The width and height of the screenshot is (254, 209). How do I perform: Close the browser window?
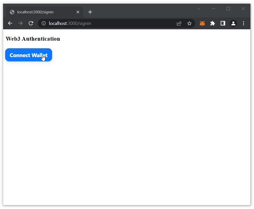click(243, 9)
